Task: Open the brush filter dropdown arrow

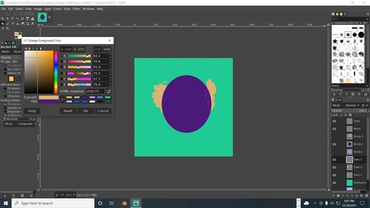Action: pyautogui.click(x=367, y=19)
